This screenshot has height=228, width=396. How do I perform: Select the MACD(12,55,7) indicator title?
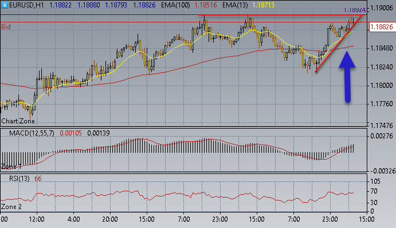point(32,133)
